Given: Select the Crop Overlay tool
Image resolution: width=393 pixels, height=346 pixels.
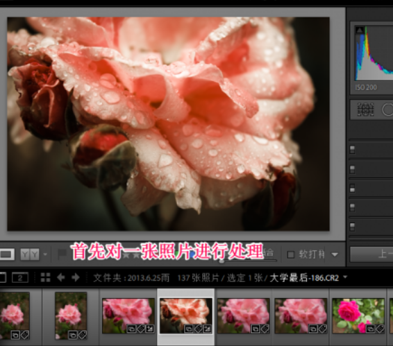Looking at the screenshot, I should [x=365, y=110].
